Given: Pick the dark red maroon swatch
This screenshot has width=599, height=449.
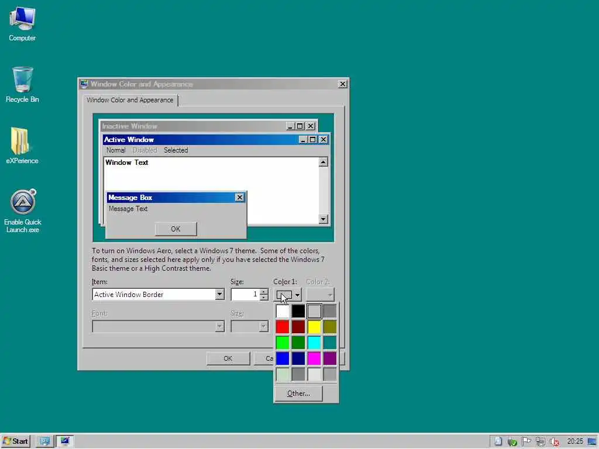Looking at the screenshot, I should pyautogui.click(x=298, y=327).
